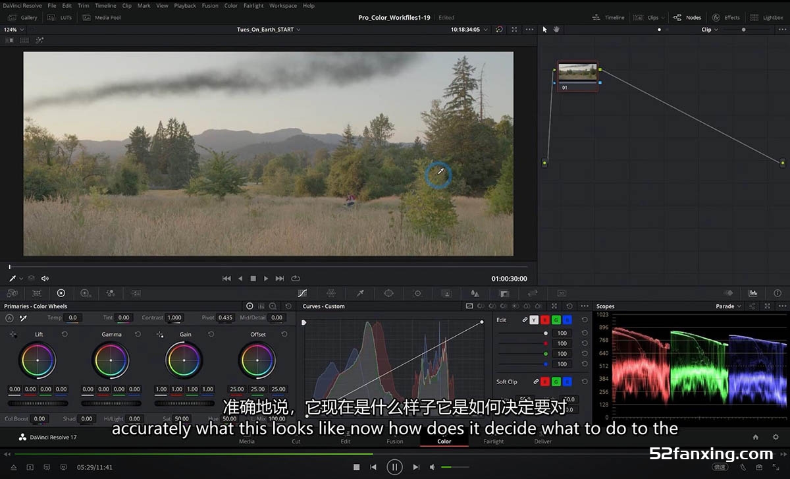Click the auto balance A button
This screenshot has height=479, width=790.
pyautogui.click(x=9, y=318)
